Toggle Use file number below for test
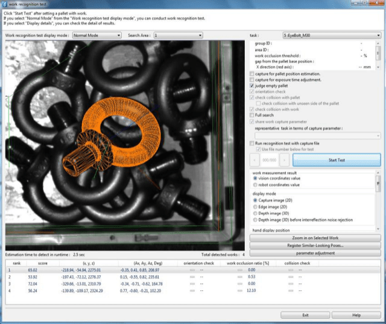The image size is (386, 324). [x=258, y=149]
